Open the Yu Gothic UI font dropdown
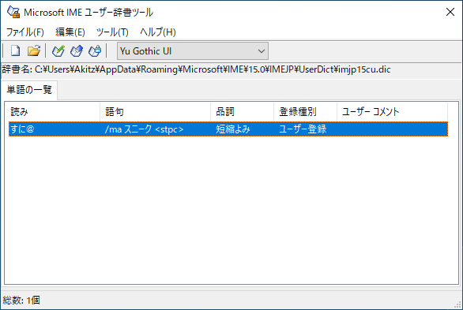The width and height of the screenshot is (463, 310). pos(193,51)
